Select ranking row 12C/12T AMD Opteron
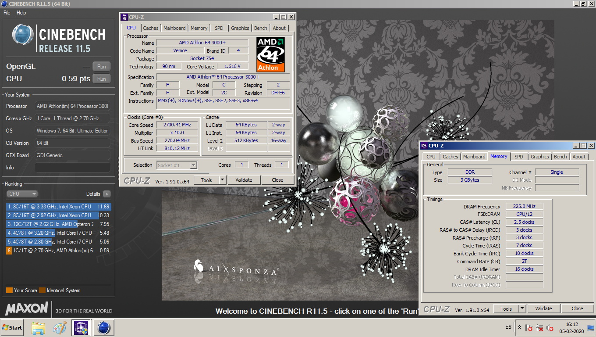Image resolution: width=596 pixels, height=337 pixels. click(x=59, y=224)
